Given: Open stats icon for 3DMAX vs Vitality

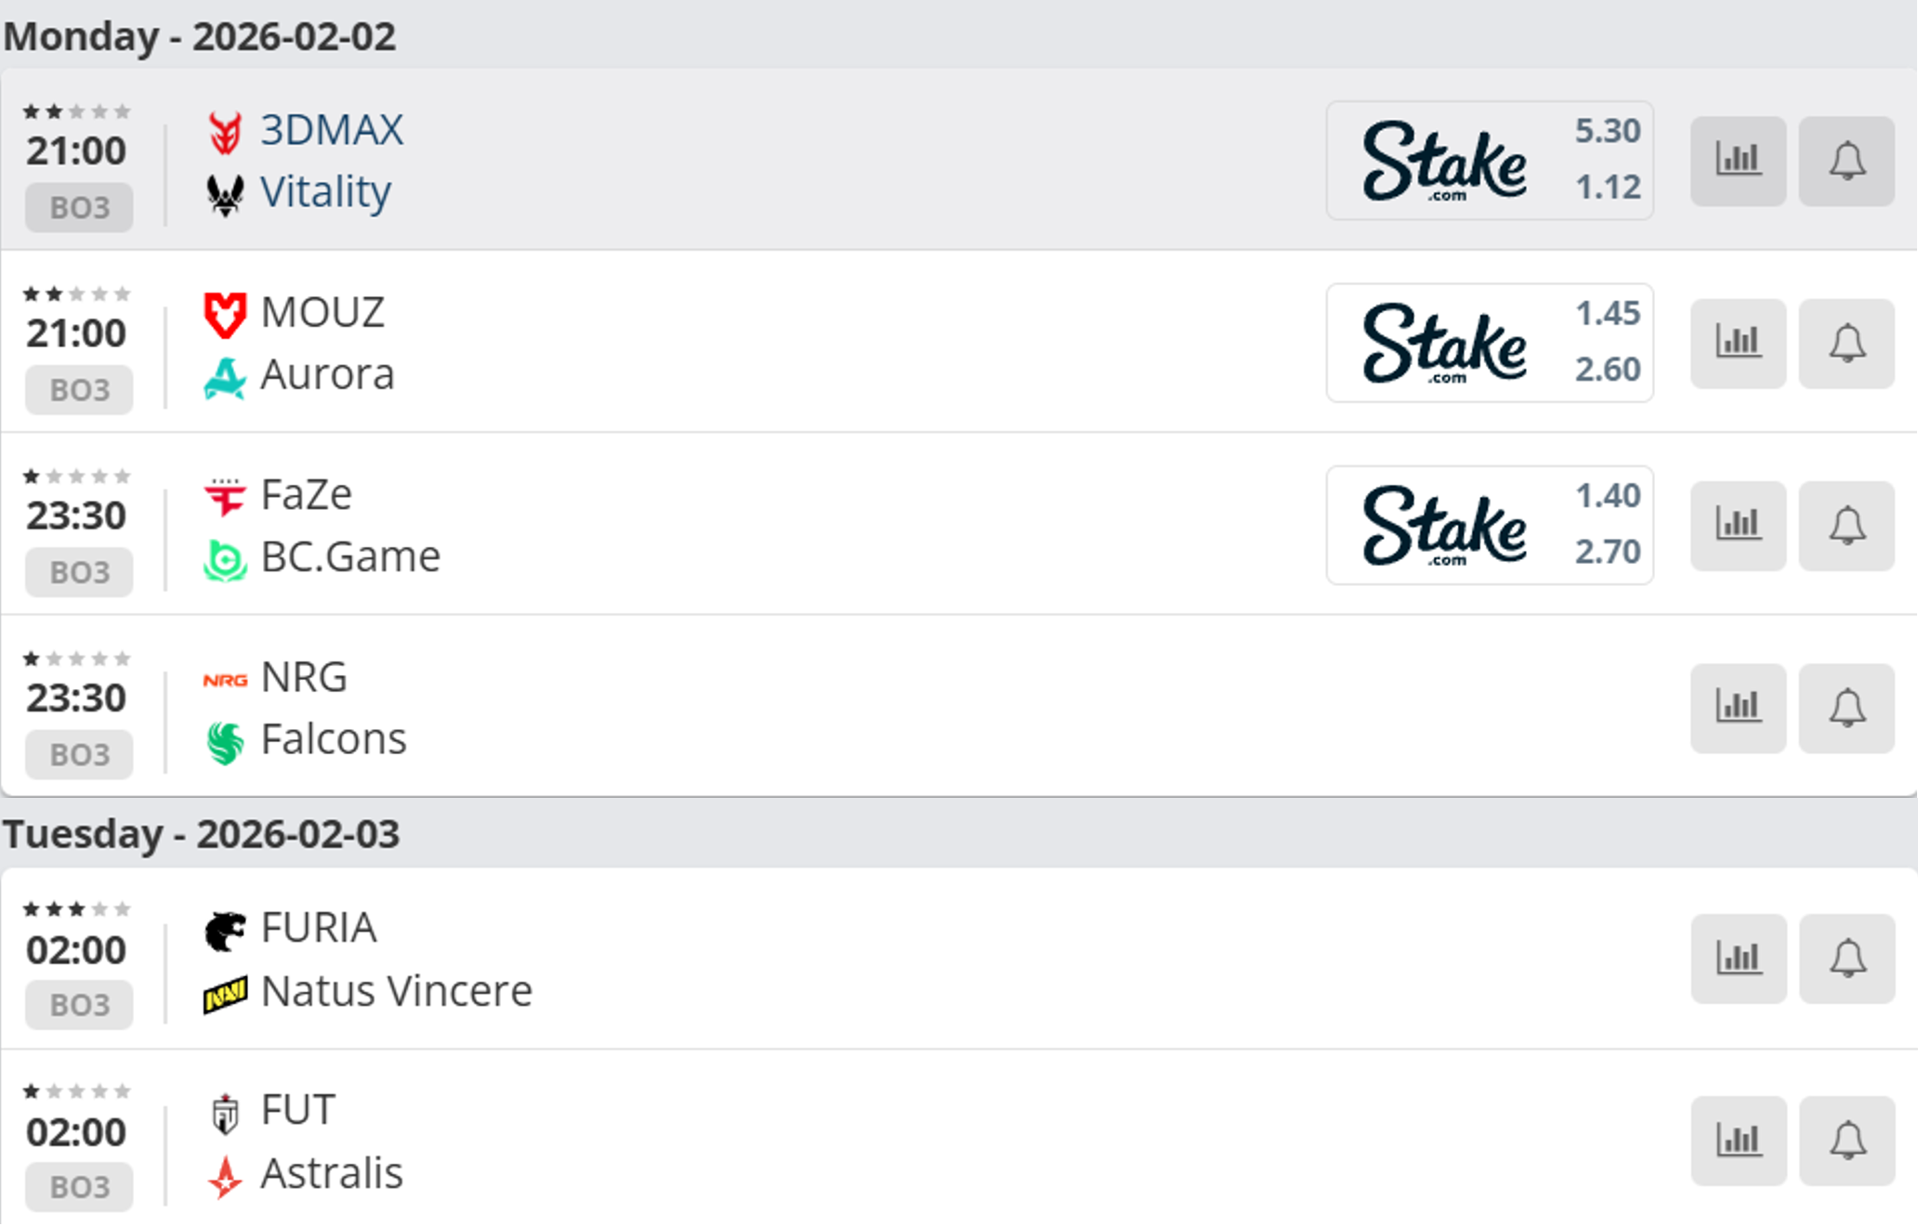Looking at the screenshot, I should [1737, 161].
